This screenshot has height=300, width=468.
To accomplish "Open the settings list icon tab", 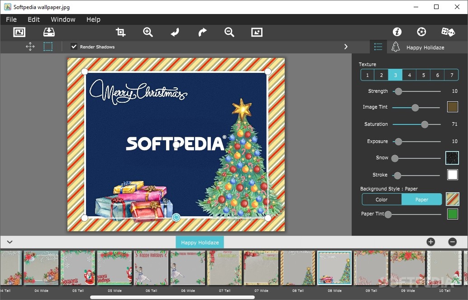I will click(x=378, y=47).
